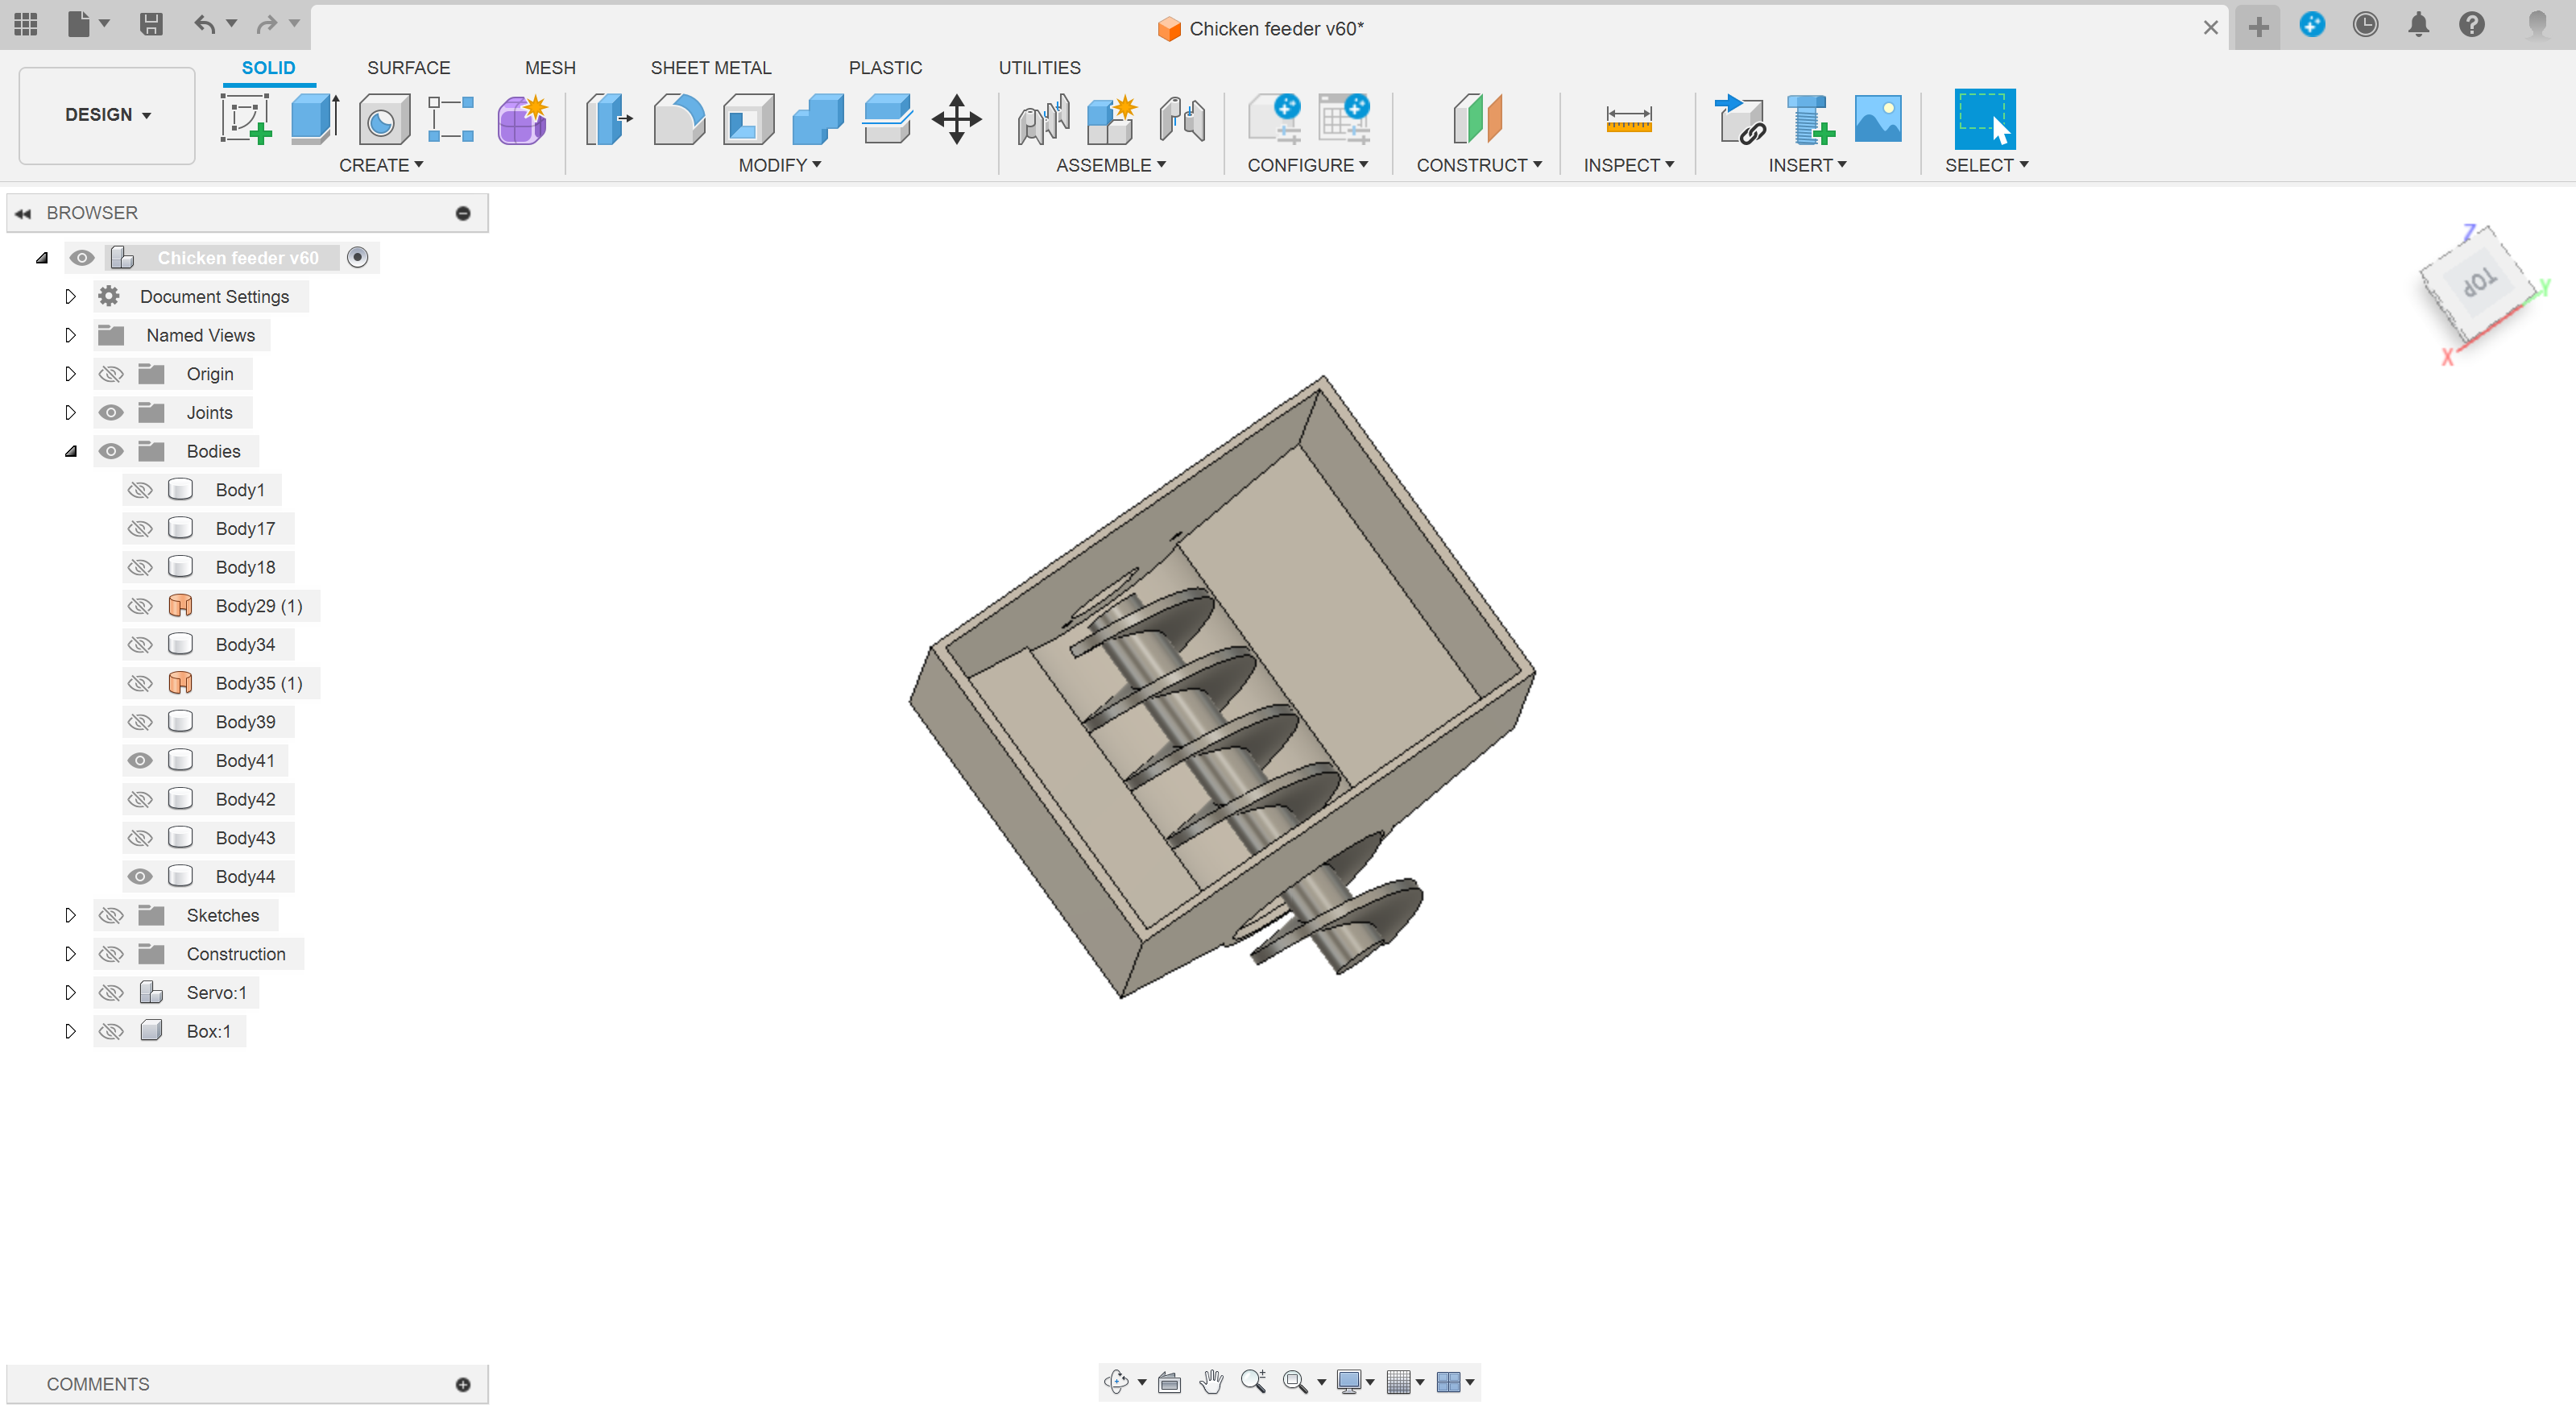Open the INSERT menu label
The width and height of the screenshot is (2576, 1405).
pos(1807,165)
